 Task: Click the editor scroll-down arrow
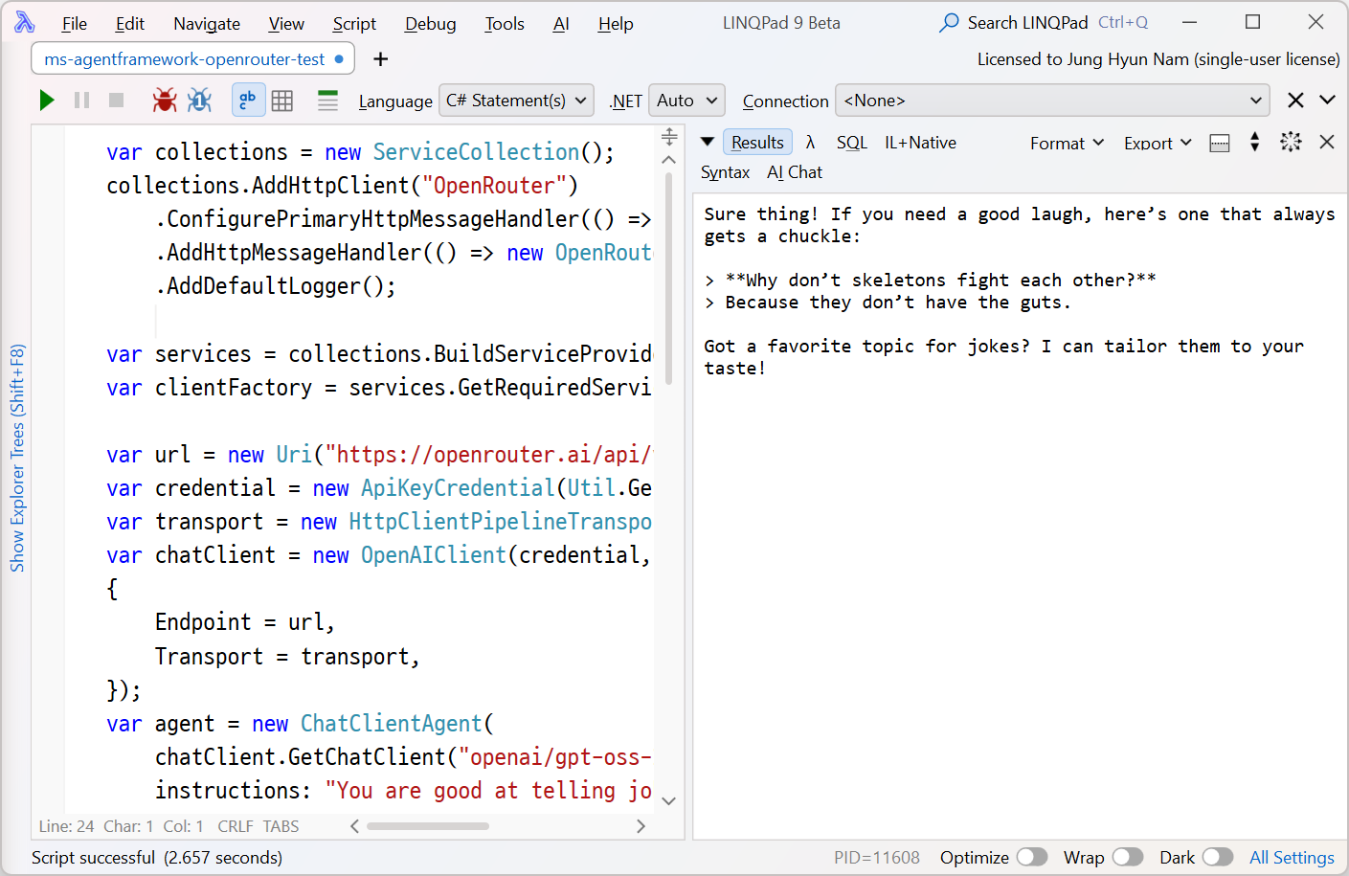[x=669, y=801]
